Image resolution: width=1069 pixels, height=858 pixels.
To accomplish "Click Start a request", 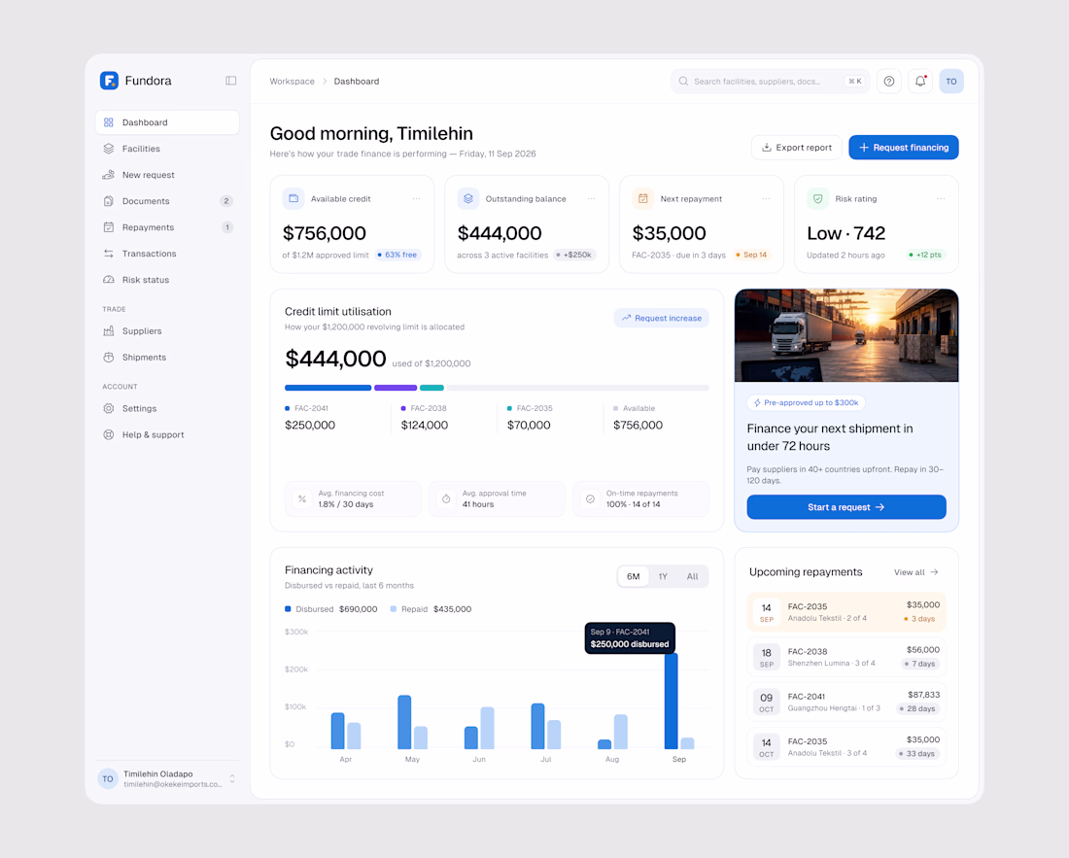I will tap(846, 507).
